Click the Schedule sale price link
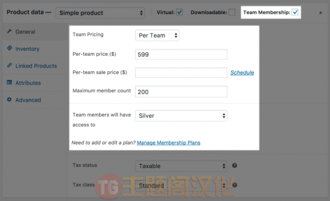 [242, 72]
